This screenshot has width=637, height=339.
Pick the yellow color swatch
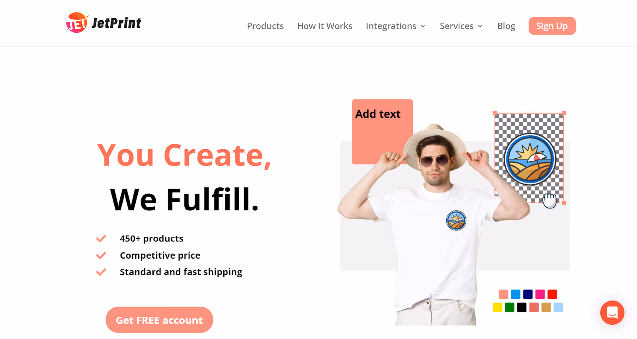click(498, 307)
